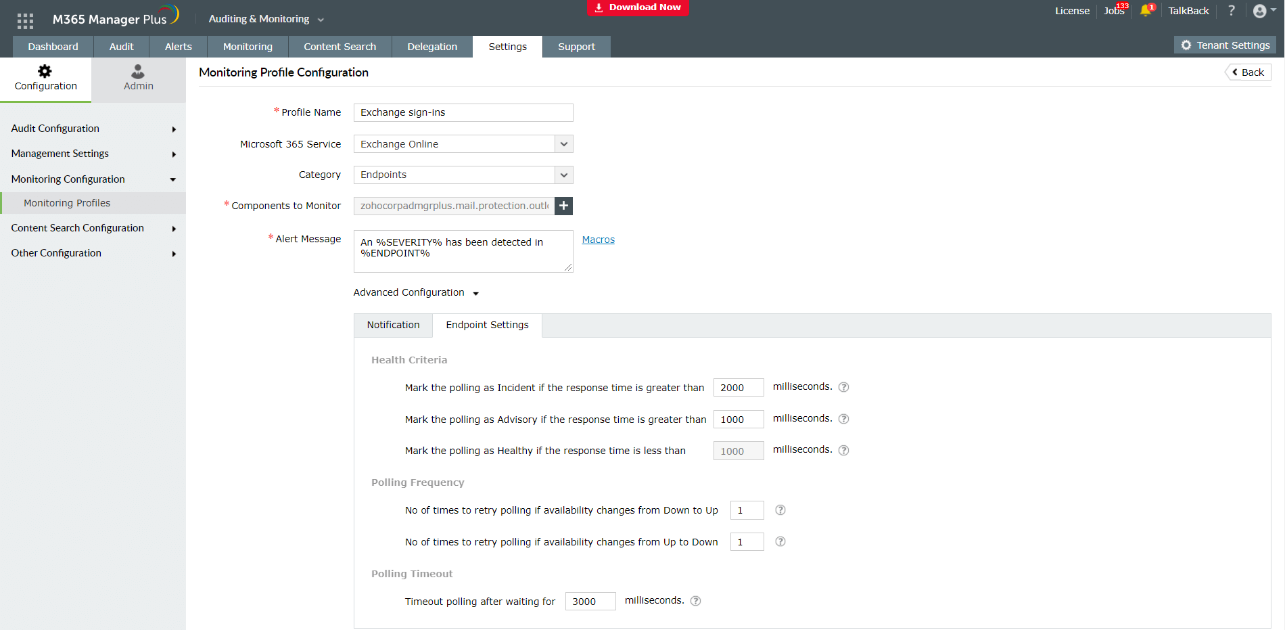
Task: Expand Content Search Configuration menu
Action: 93,228
